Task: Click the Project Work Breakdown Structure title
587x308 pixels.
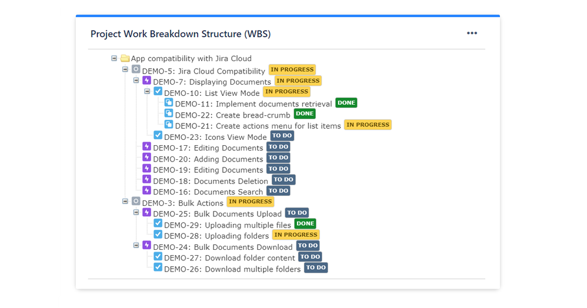Action: [x=181, y=34]
